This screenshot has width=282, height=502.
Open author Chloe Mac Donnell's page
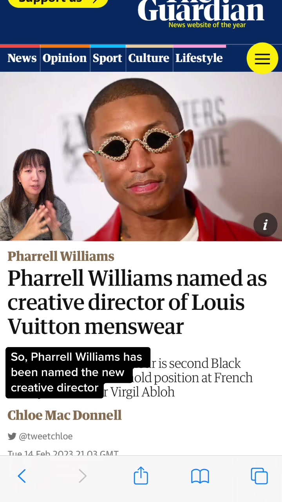pos(65,415)
